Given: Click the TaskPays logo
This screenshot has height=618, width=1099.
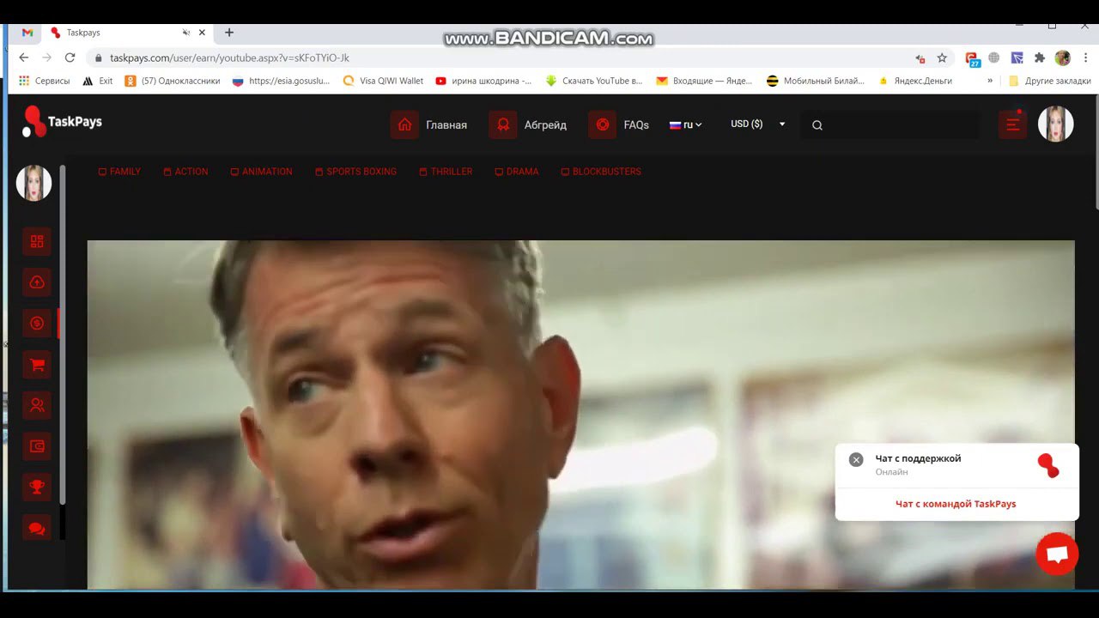Looking at the screenshot, I should click(x=62, y=122).
